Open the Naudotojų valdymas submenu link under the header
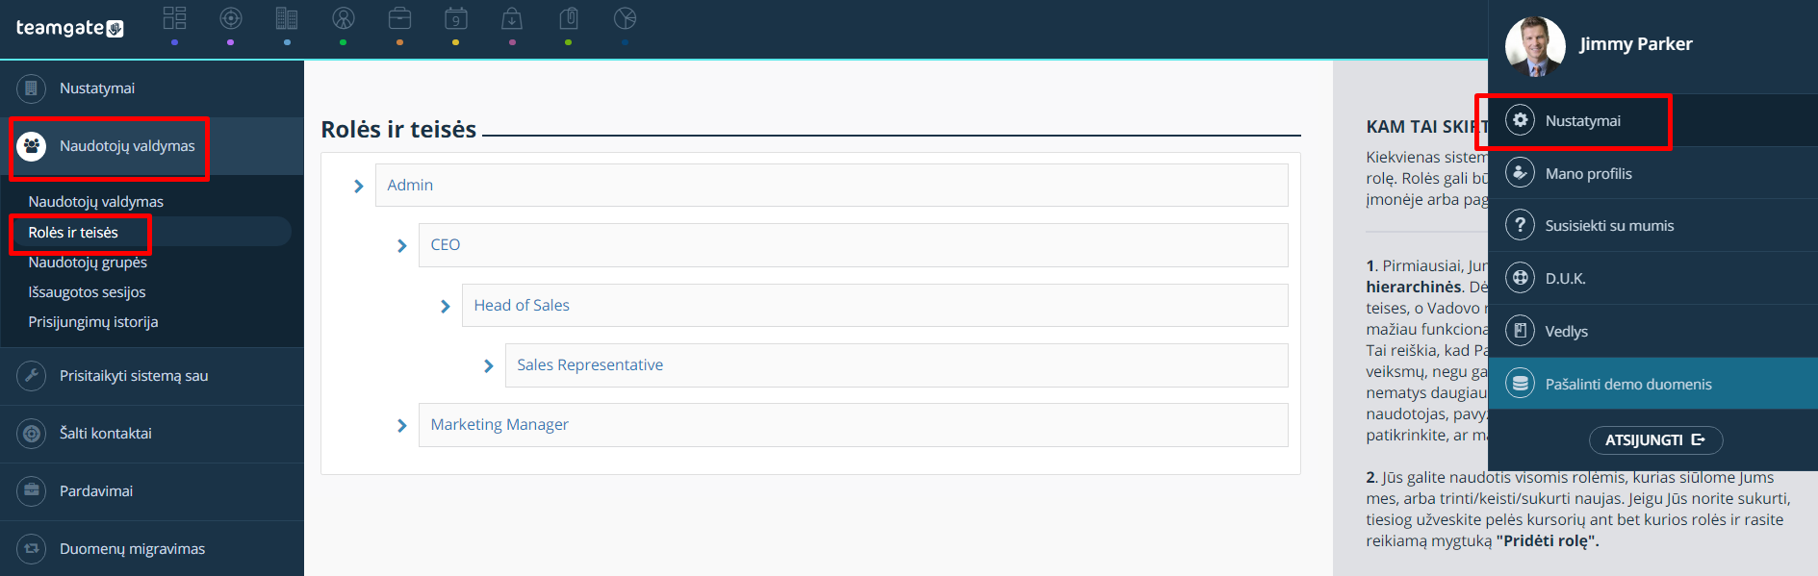Image resolution: width=1818 pixels, height=576 pixels. click(95, 202)
